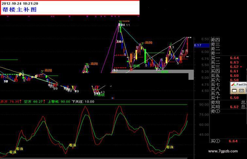The height and width of the screenshot is (159, 247).
Task: Click the 高抛 label right of the 6.11 peak
Action: [149, 42]
